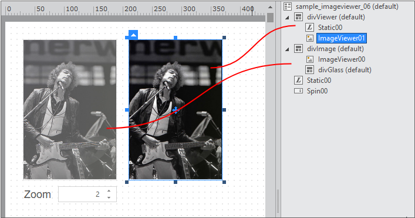Click the divImage container icon
This screenshot has height=218, width=415.
[299, 49]
